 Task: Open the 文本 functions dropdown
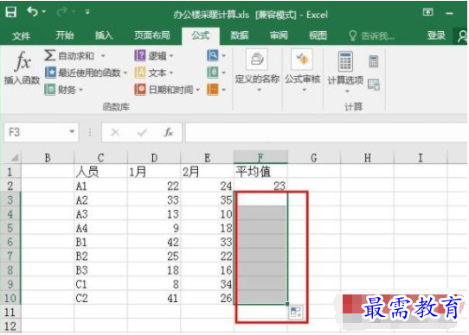click(x=154, y=73)
